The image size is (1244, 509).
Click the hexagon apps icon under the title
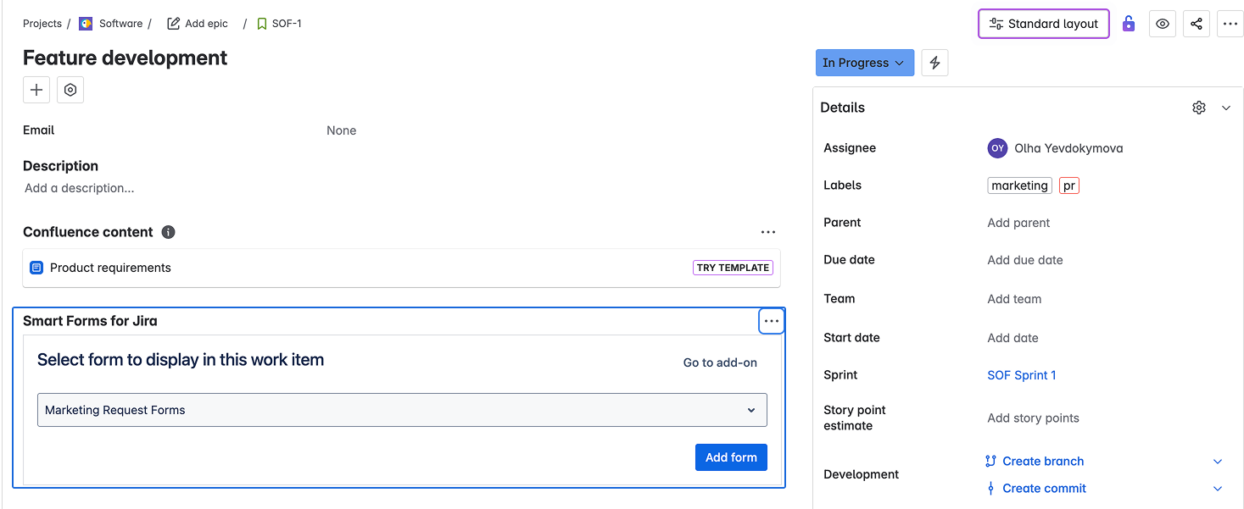click(x=70, y=90)
